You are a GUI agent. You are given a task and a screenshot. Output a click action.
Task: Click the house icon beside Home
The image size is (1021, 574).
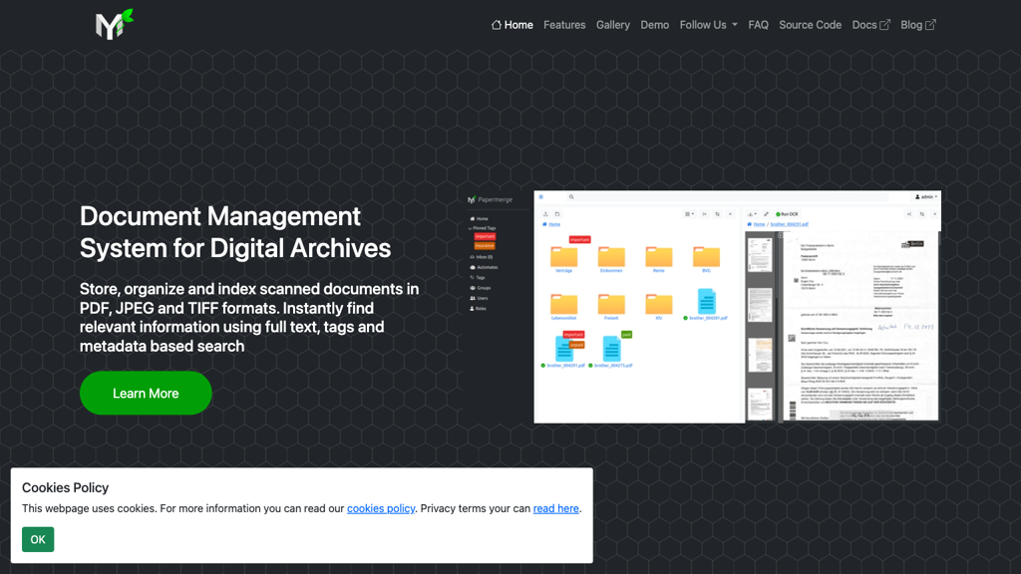click(497, 25)
